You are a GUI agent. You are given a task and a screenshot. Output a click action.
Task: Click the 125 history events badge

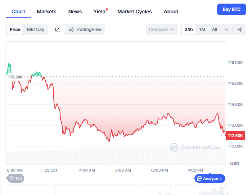tap(15, 178)
